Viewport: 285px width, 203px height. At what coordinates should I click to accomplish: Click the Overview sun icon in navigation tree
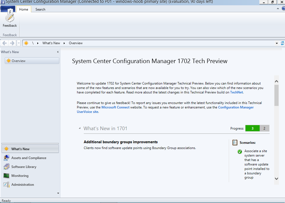coord(9,61)
